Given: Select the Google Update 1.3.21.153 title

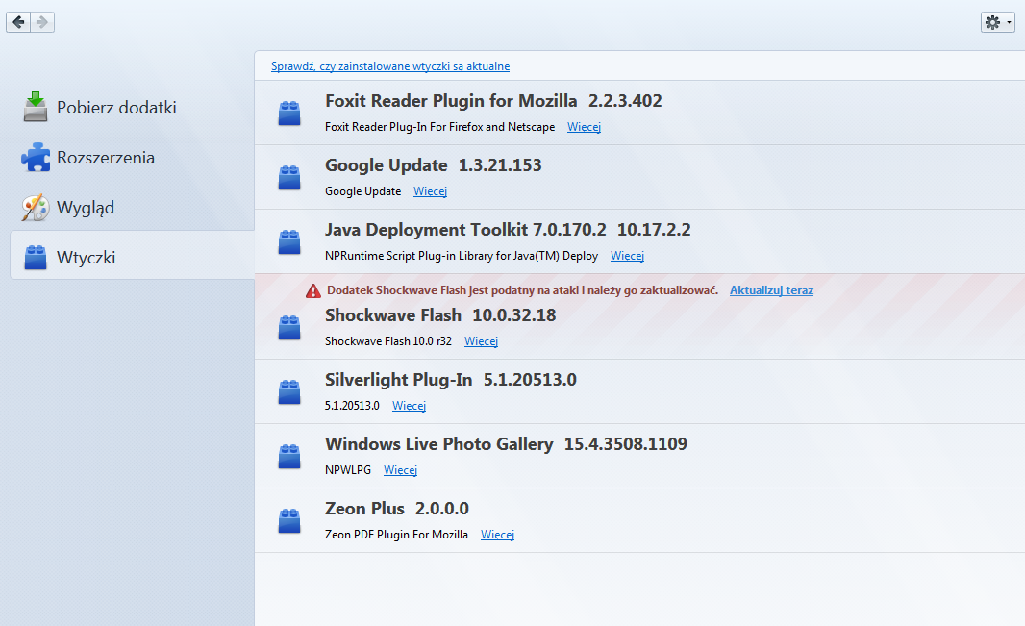Looking at the screenshot, I should (x=434, y=165).
